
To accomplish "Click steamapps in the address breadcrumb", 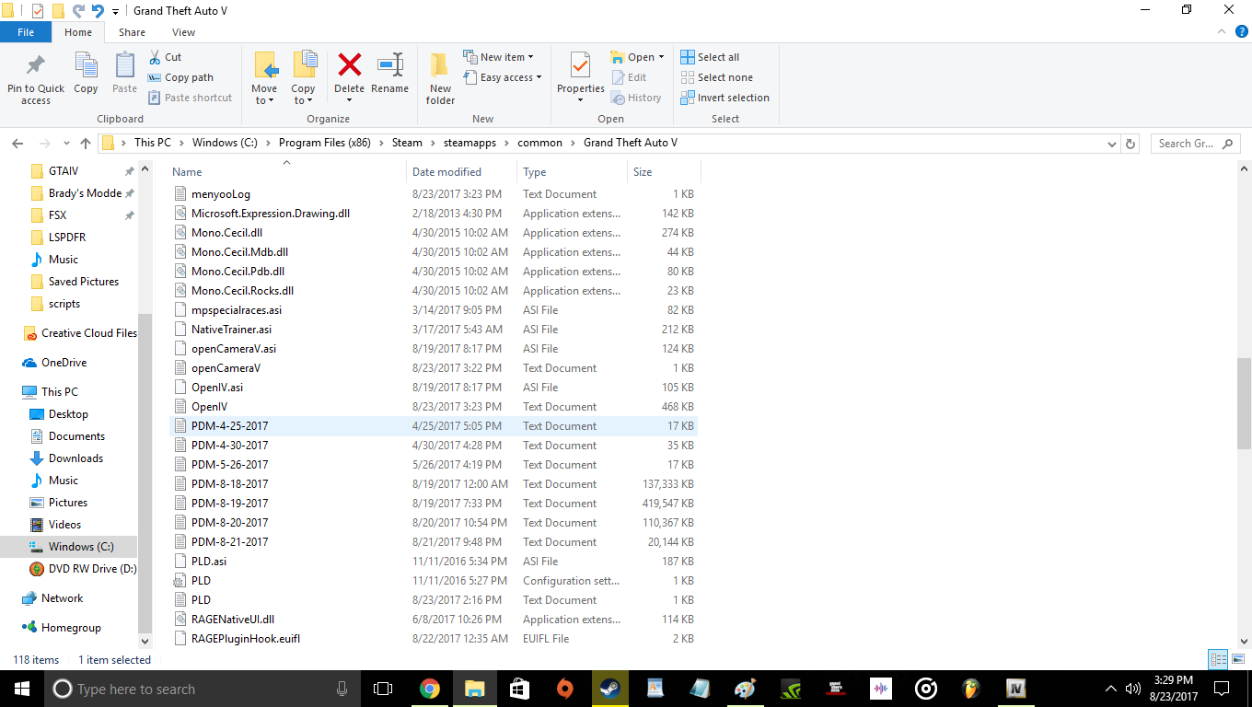I will click(x=469, y=143).
